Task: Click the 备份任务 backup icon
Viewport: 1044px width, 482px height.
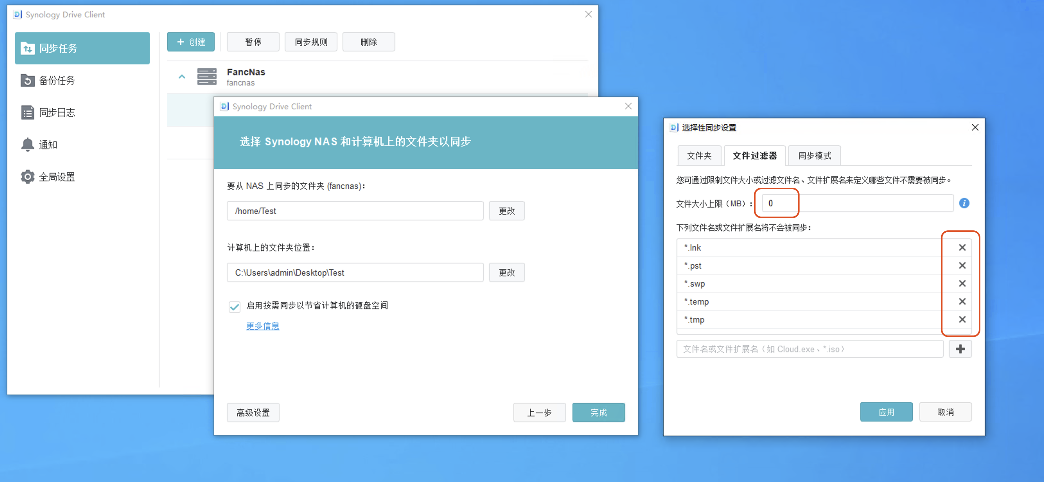Action: [x=28, y=80]
